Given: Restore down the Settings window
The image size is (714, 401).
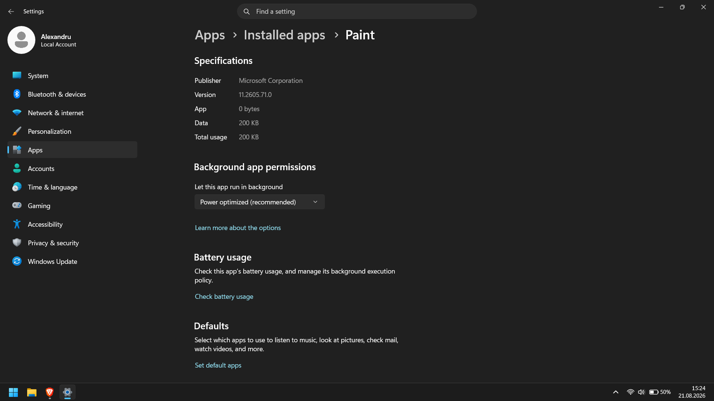Looking at the screenshot, I should [x=682, y=7].
